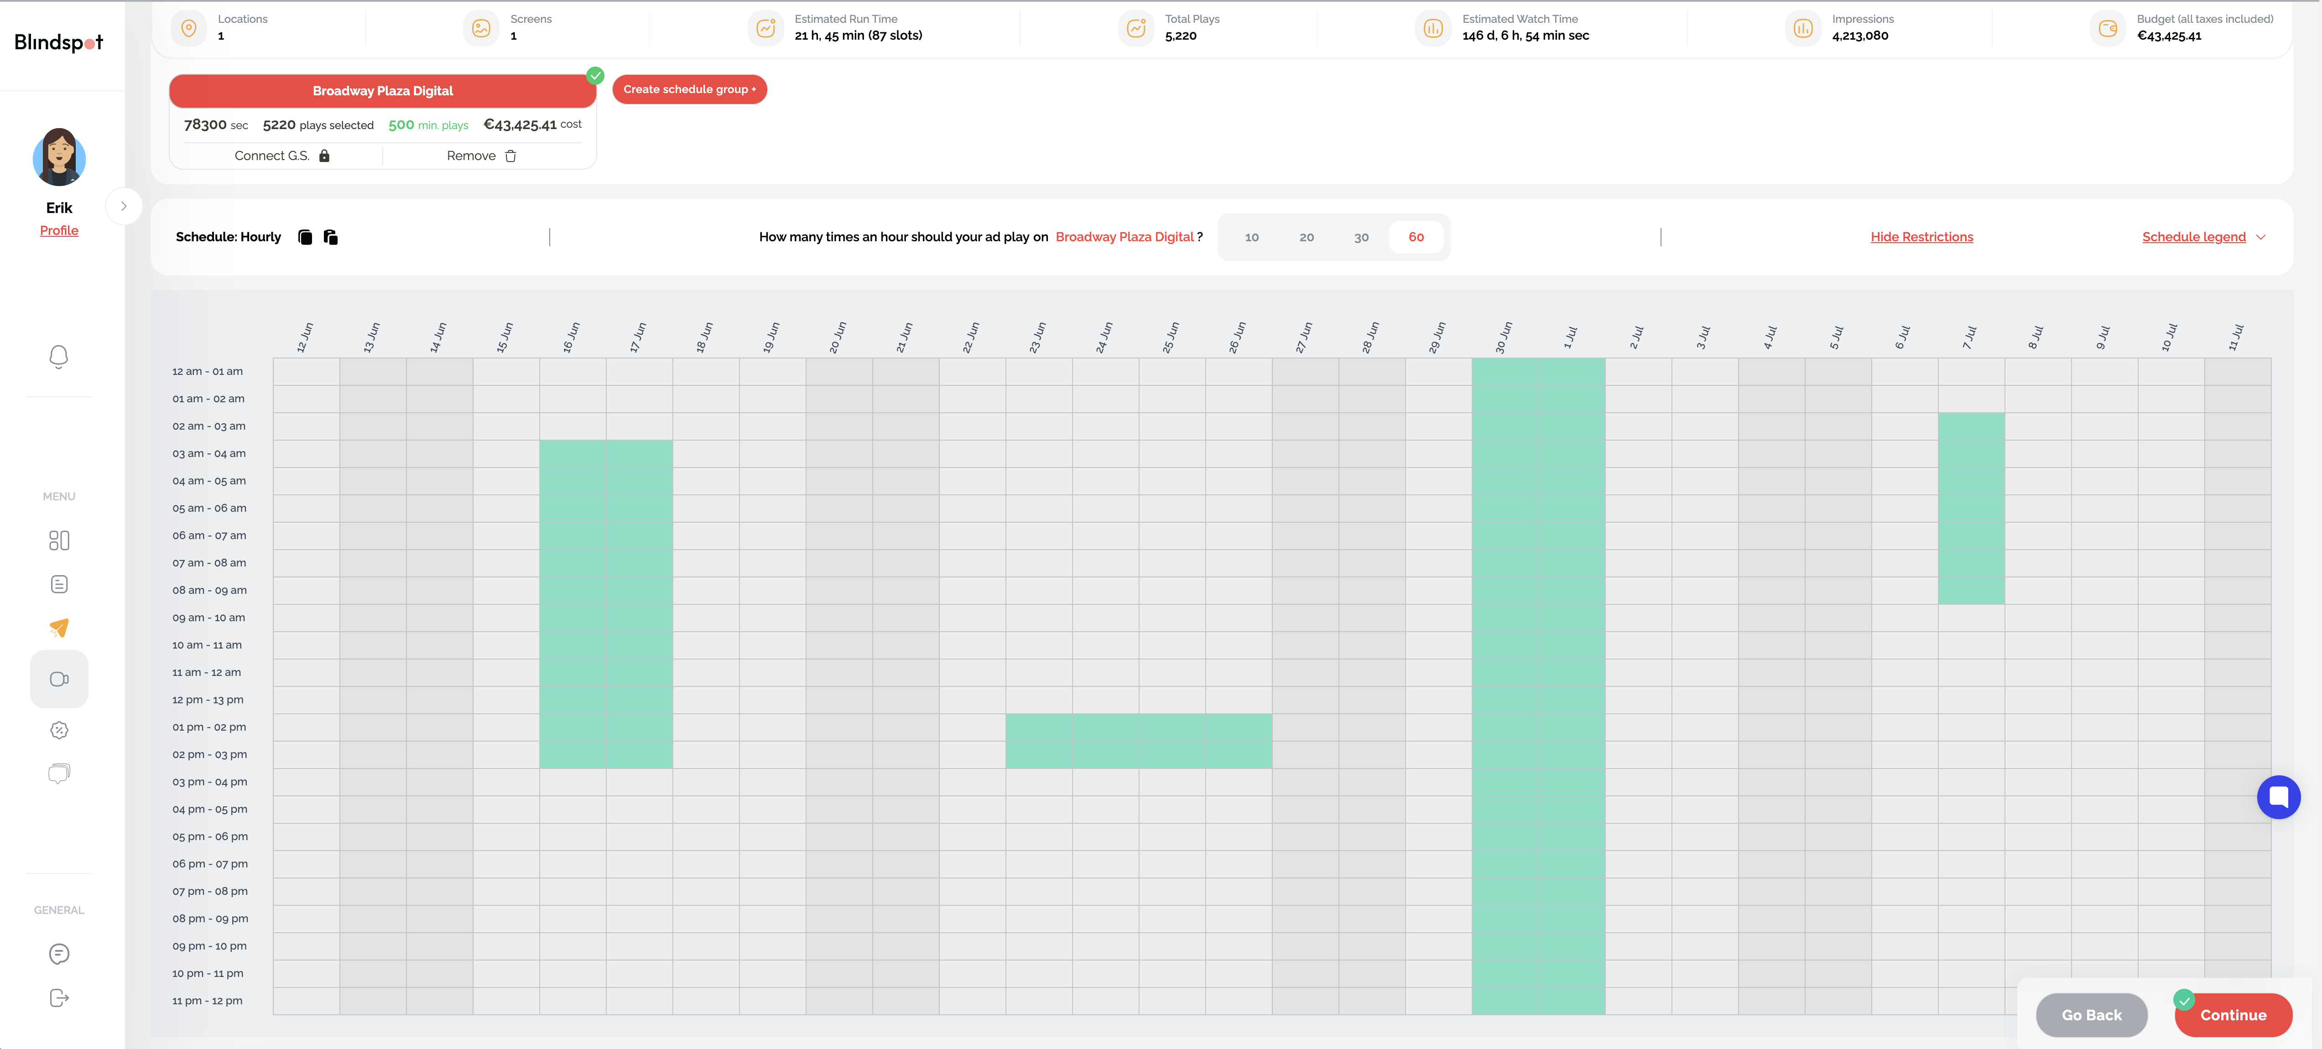Open the blue chat support bubble
The height and width of the screenshot is (1049, 2322).
2278,797
